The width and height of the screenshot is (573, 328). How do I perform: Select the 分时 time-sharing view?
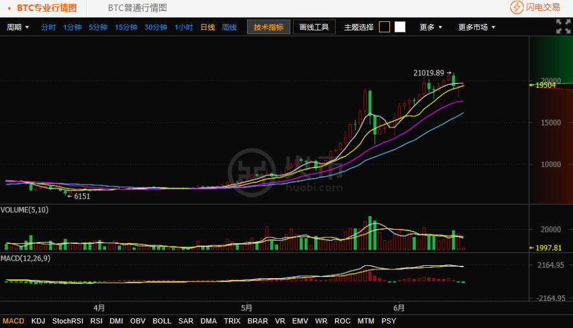coord(49,27)
